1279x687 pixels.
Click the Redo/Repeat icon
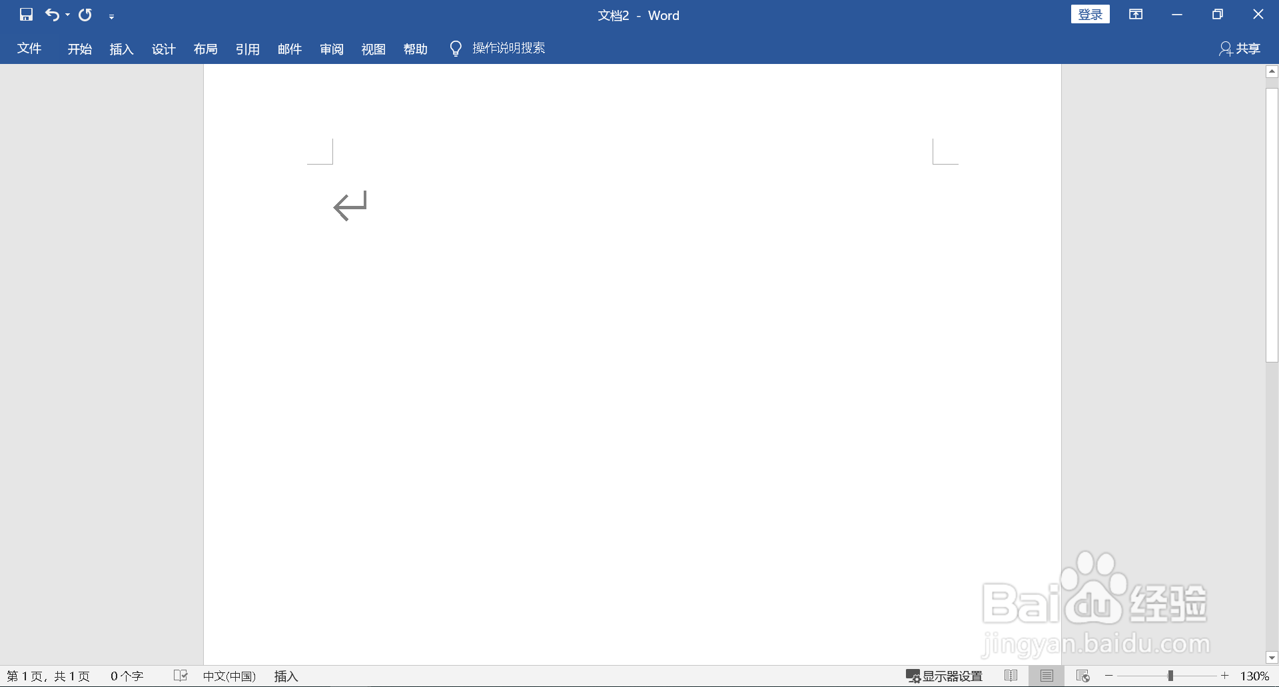tap(85, 15)
